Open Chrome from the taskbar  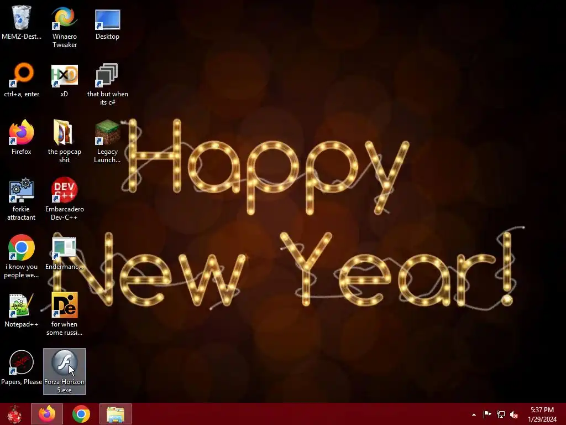(81, 414)
